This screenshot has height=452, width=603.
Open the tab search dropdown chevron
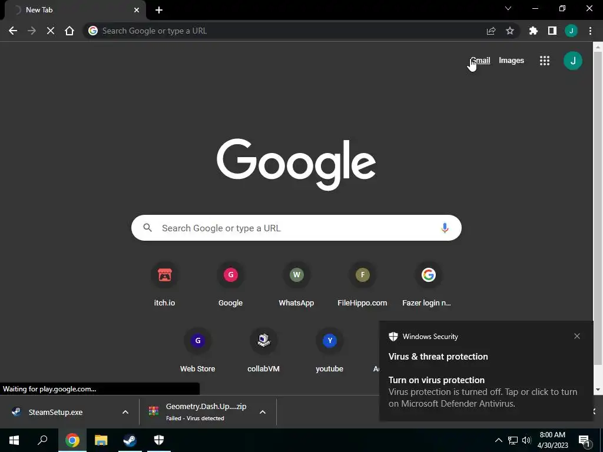point(508,8)
